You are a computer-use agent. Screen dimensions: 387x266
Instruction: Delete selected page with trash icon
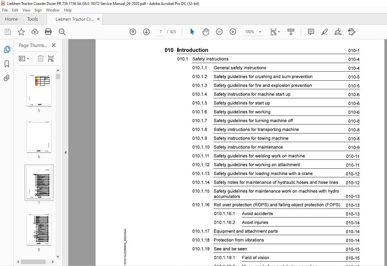[x=40, y=58]
